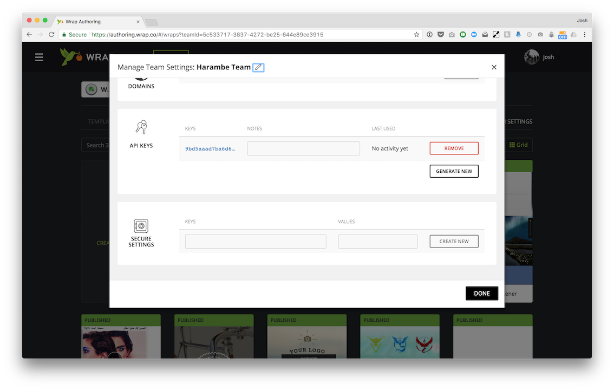Go back in browser history
The image size is (614, 390).
click(29, 35)
